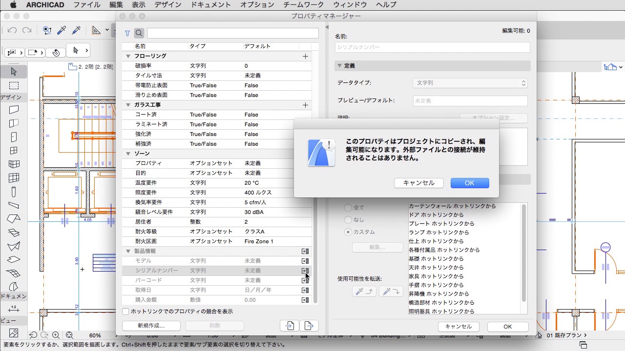625x351 pixels.
Task: Open the ドキュメント menu
Action: click(210, 5)
